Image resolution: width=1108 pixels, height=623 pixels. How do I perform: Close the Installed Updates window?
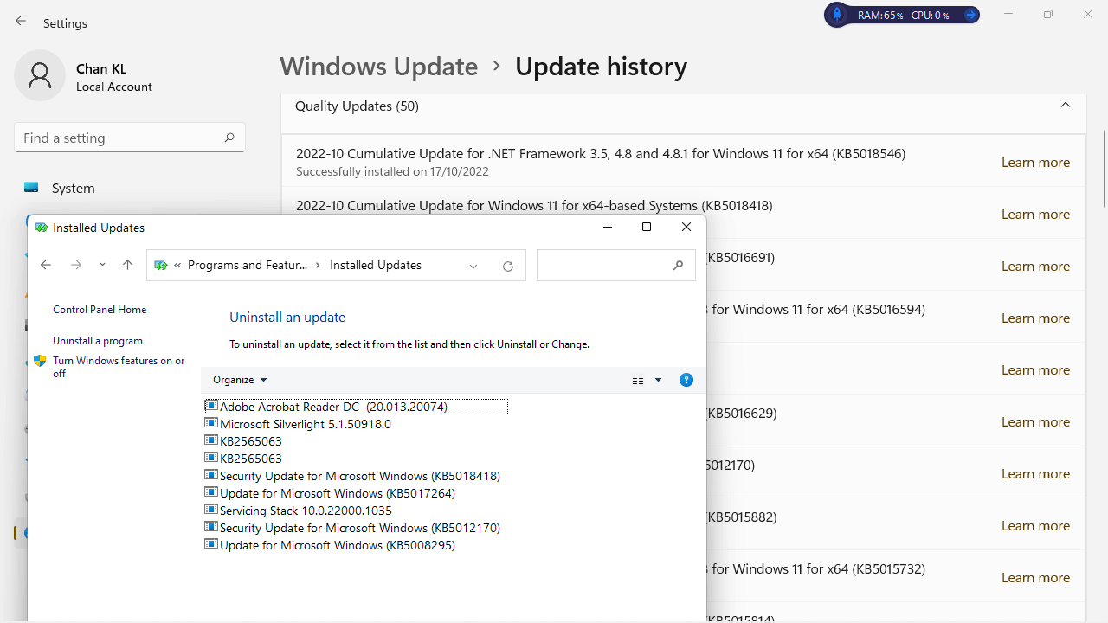click(686, 228)
